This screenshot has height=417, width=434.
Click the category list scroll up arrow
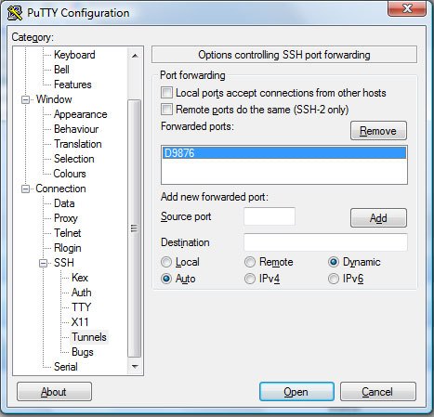tap(135, 56)
